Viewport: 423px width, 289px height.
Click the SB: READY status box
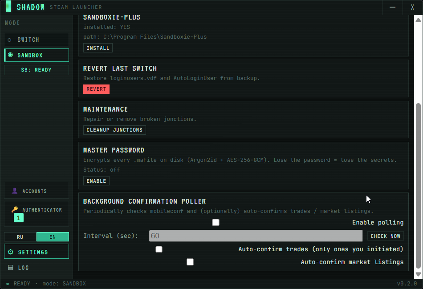click(x=37, y=70)
